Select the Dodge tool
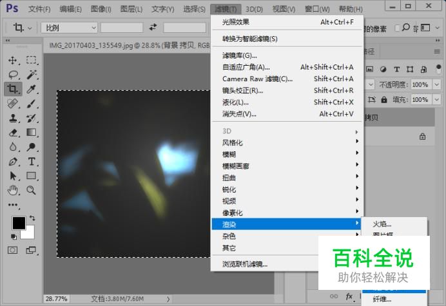 tap(32, 147)
